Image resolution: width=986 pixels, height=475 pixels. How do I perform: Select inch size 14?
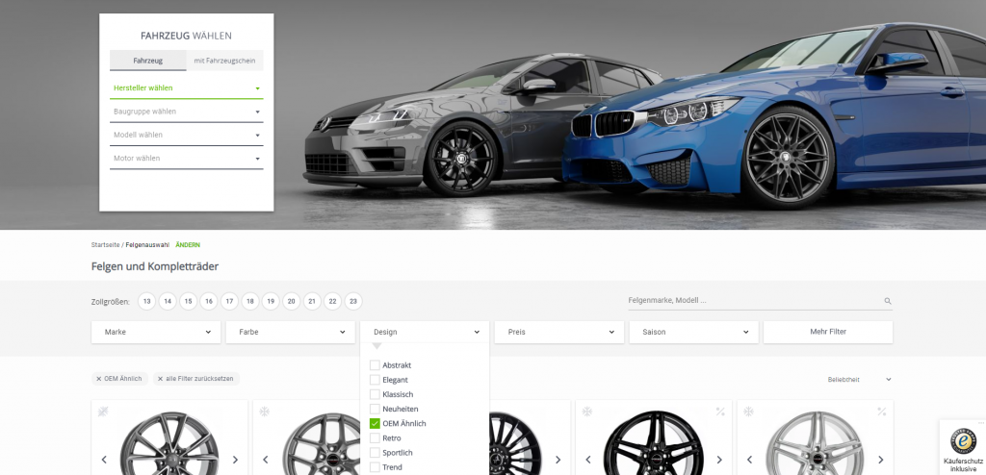click(168, 302)
